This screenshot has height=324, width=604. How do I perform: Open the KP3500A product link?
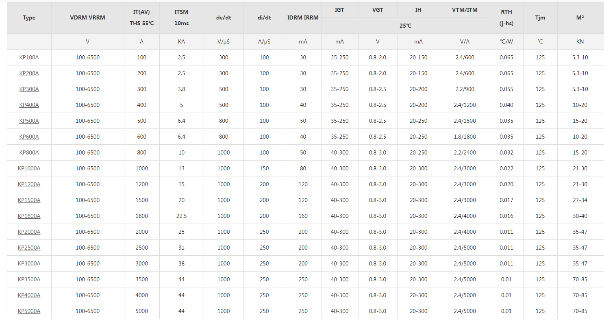pos(29,279)
